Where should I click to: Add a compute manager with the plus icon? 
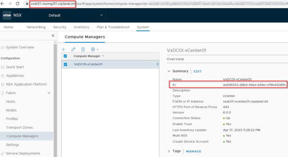64,49
